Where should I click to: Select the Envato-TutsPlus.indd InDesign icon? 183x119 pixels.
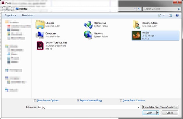pyautogui.click(x=40, y=45)
